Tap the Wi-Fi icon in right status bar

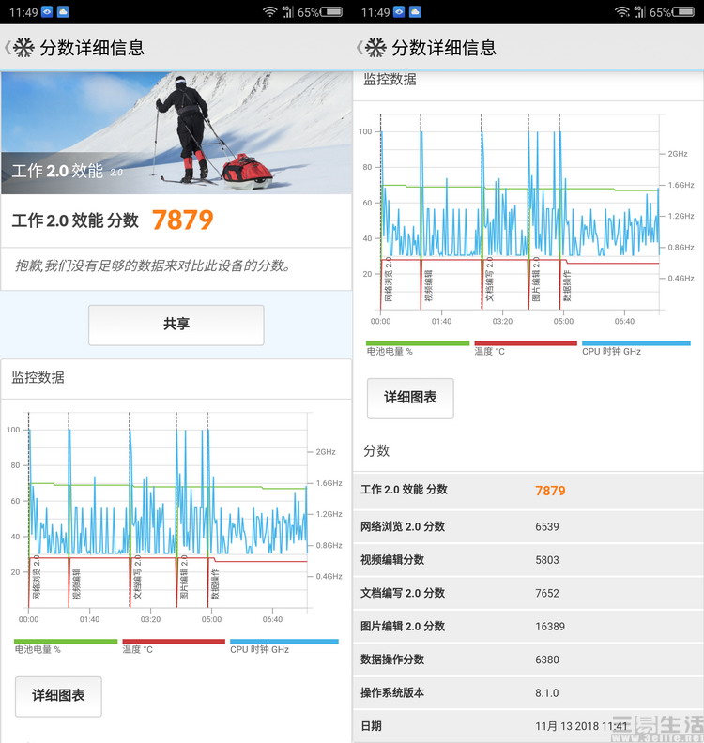pyautogui.click(x=622, y=12)
